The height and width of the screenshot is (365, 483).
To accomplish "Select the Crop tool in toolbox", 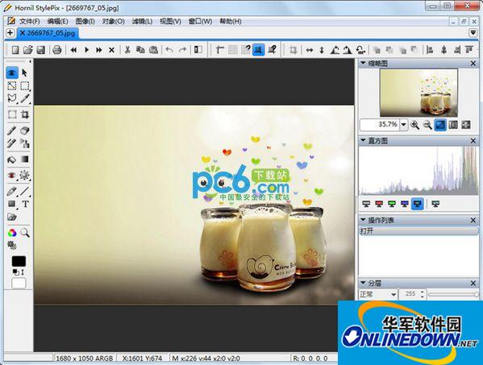I will (25, 114).
